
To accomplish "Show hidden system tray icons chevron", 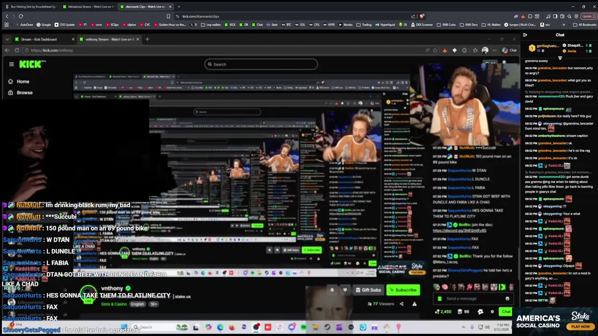I will [463, 327].
